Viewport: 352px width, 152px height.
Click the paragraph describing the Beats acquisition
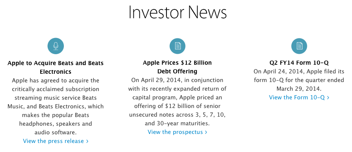(x=56, y=106)
